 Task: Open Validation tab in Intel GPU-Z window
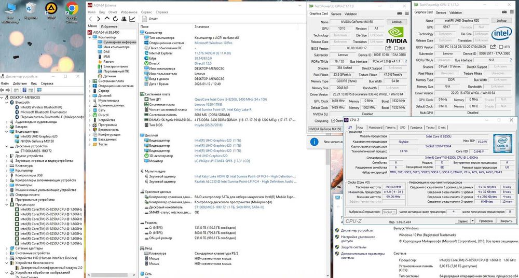point(456,12)
